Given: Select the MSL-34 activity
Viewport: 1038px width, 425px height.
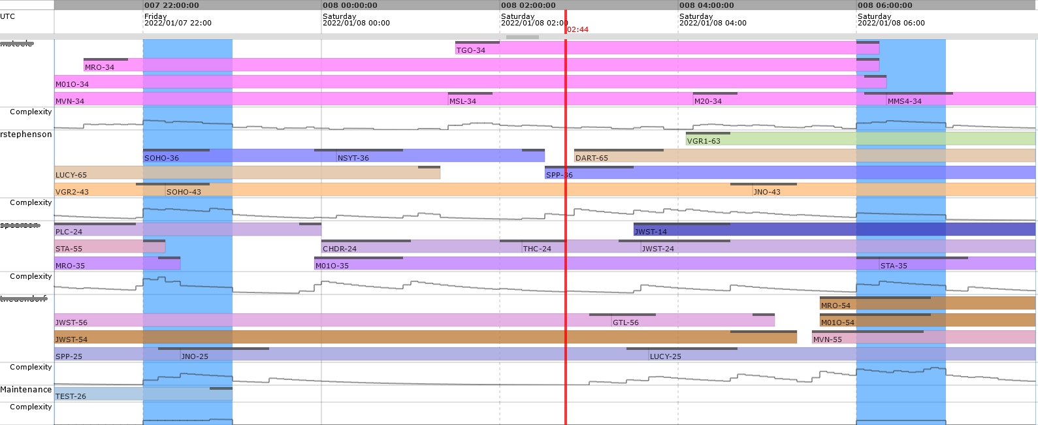Looking at the screenshot, I should pyautogui.click(x=570, y=99).
